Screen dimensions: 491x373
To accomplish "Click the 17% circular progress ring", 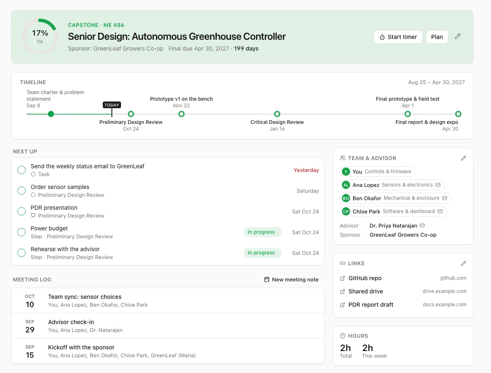I will coord(40,36).
